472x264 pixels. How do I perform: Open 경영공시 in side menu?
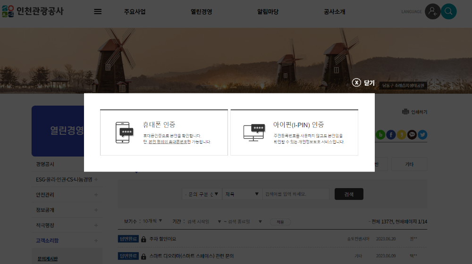coord(45,164)
